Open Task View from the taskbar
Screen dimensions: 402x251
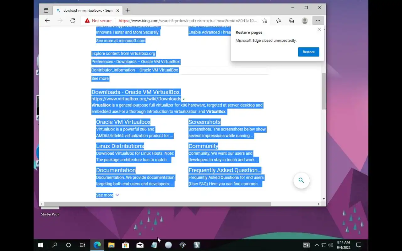pos(82,245)
